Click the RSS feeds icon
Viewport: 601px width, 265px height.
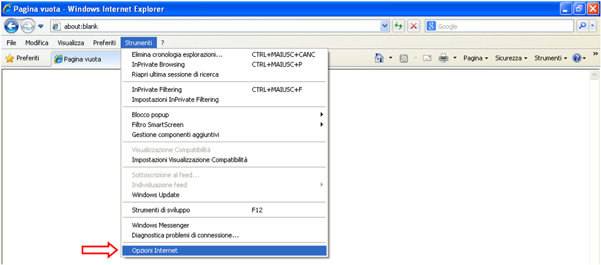pyautogui.click(x=403, y=59)
